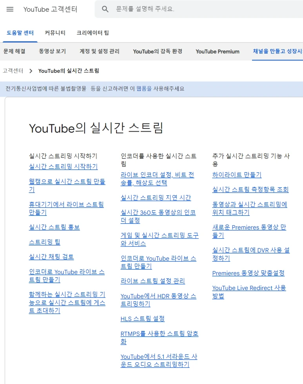Open first-column 인코더로 YouTube 라이브 스트림 만들기 link
303x384 pixels.
click(x=67, y=276)
